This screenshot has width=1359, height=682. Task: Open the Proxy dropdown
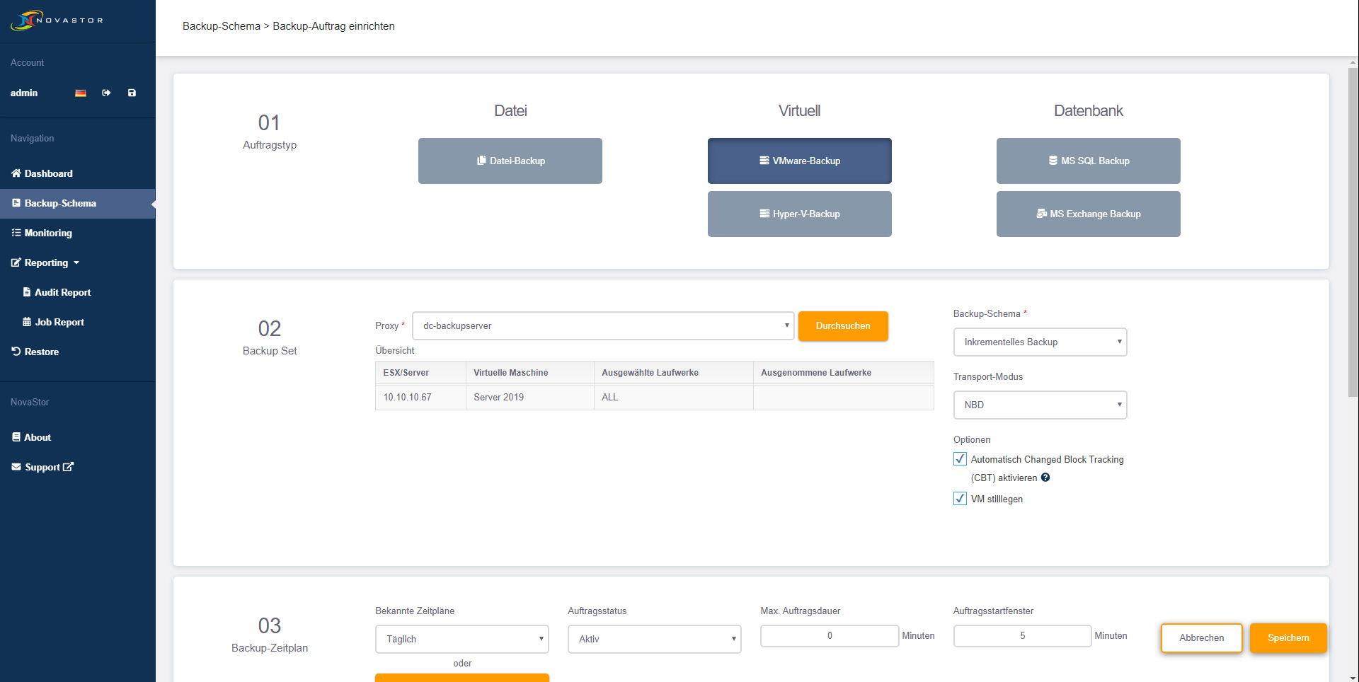coord(602,326)
